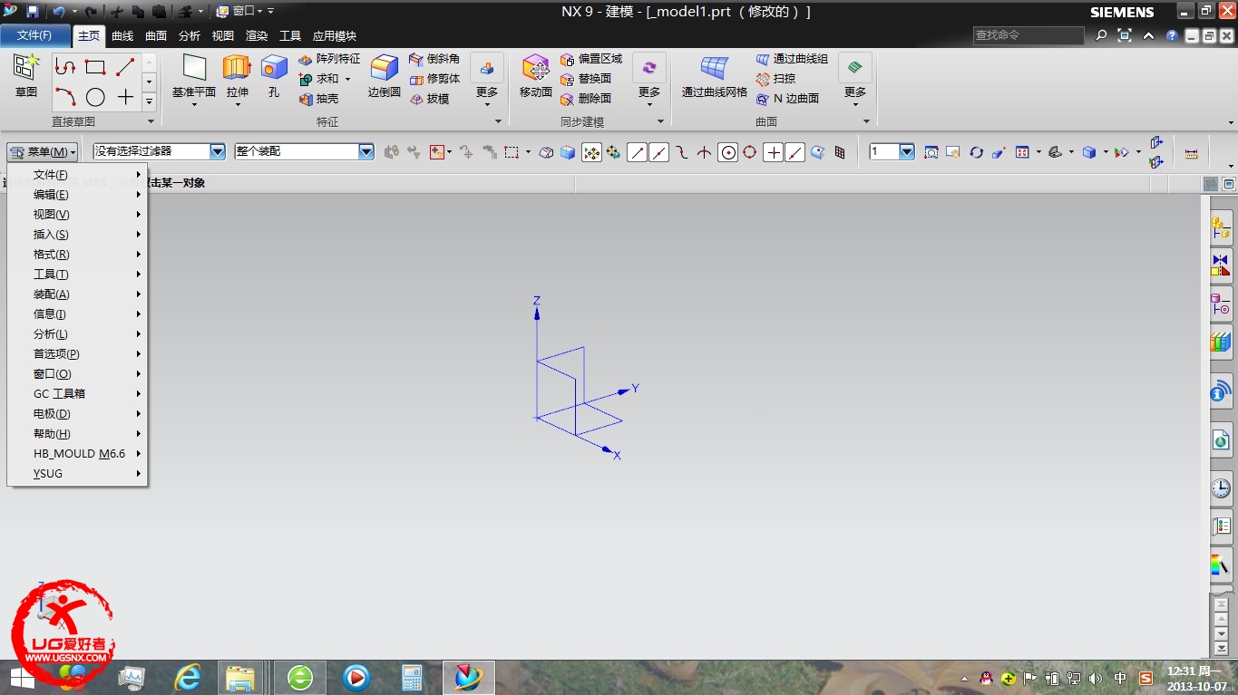Click the Chamfer (倒斜角) command
The image size is (1238, 695).
[434, 59]
